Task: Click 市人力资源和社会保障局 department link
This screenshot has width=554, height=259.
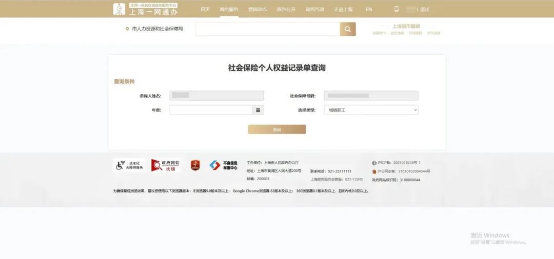Action: (x=157, y=29)
